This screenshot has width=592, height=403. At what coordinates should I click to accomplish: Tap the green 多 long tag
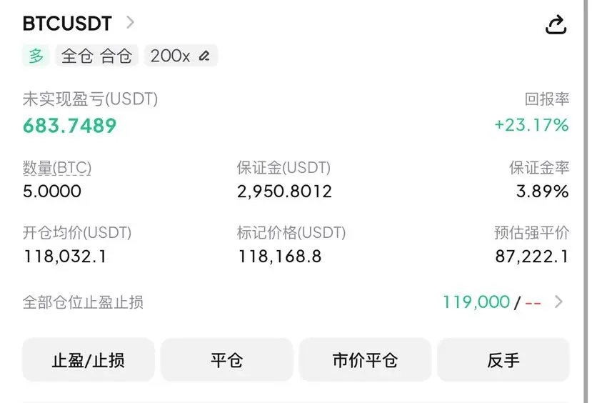36,56
